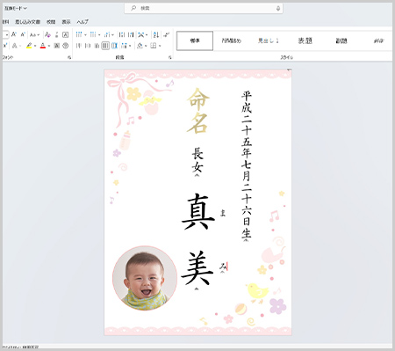Open the 校閲 ribbon tab
The width and height of the screenshot is (395, 351).
pos(51,22)
